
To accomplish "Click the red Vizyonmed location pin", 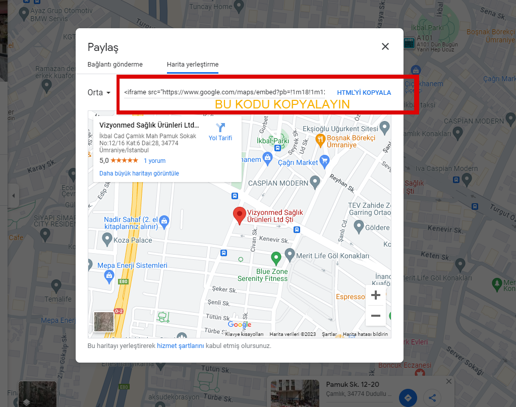I will [x=239, y=215].
